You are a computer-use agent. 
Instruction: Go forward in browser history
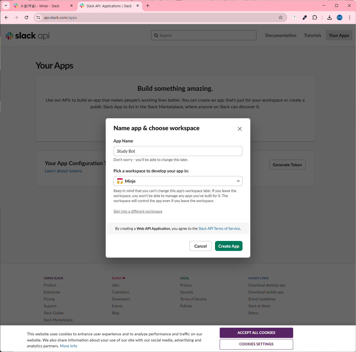[x=16, y=17]
